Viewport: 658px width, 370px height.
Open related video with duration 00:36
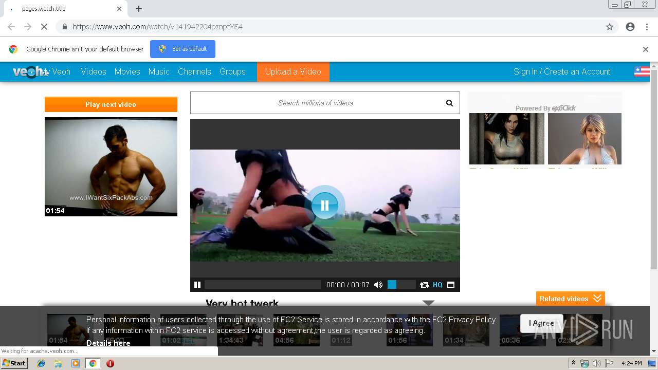pos(523,330)
